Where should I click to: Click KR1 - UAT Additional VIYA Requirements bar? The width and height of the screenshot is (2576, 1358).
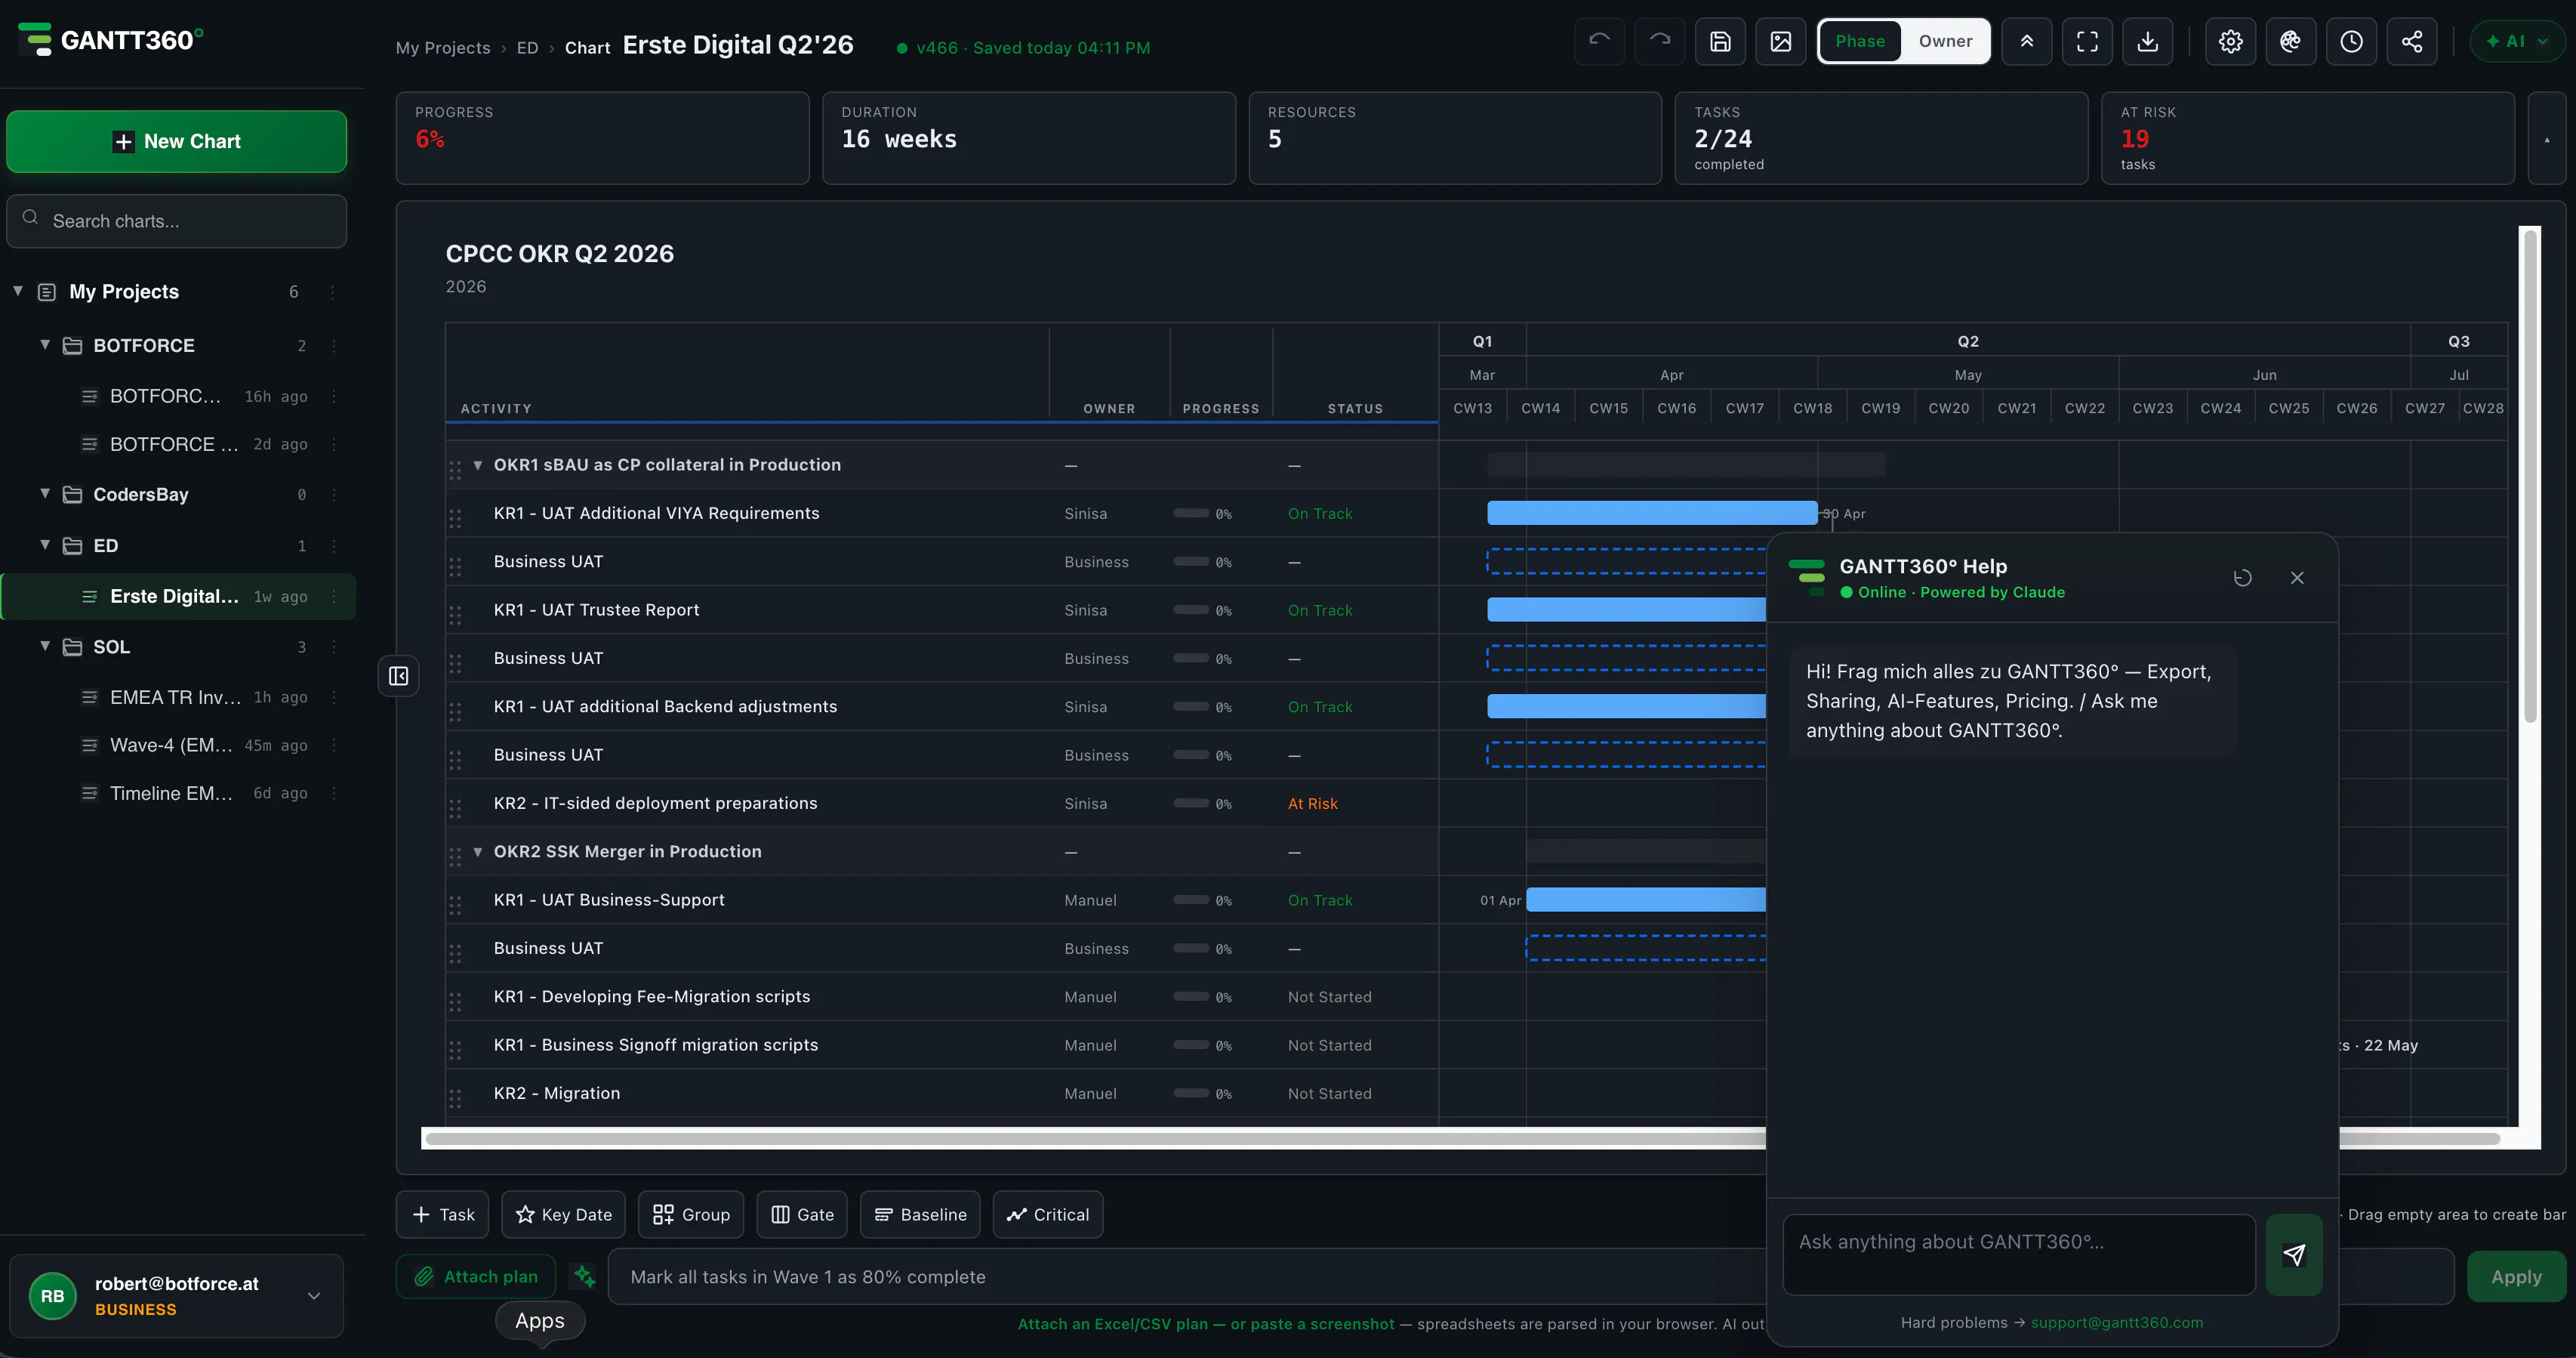1652,514
